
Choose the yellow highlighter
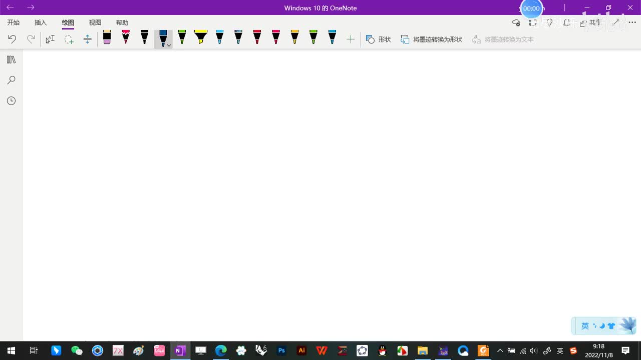pos(201,37)
